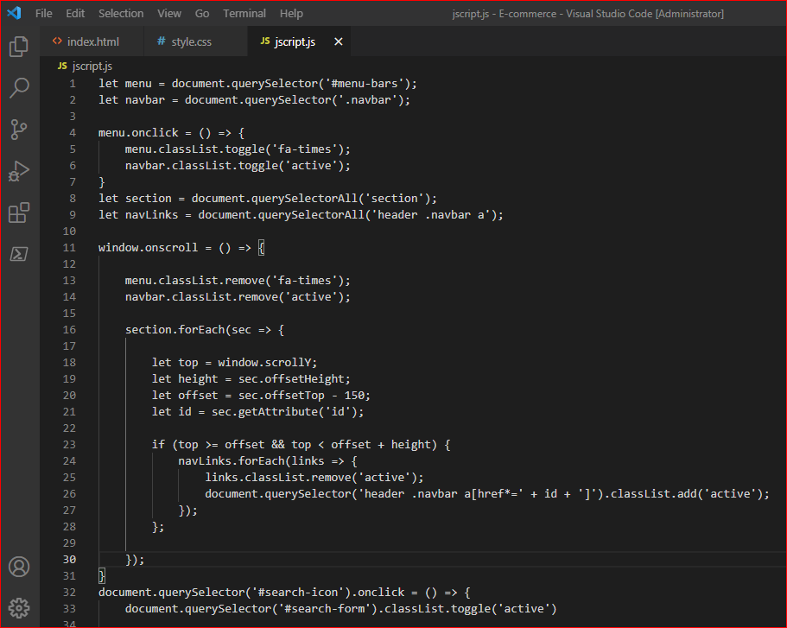Click 'classList.add' on line 26
This screenshot has width=787, height=628.
click(650, 494)
